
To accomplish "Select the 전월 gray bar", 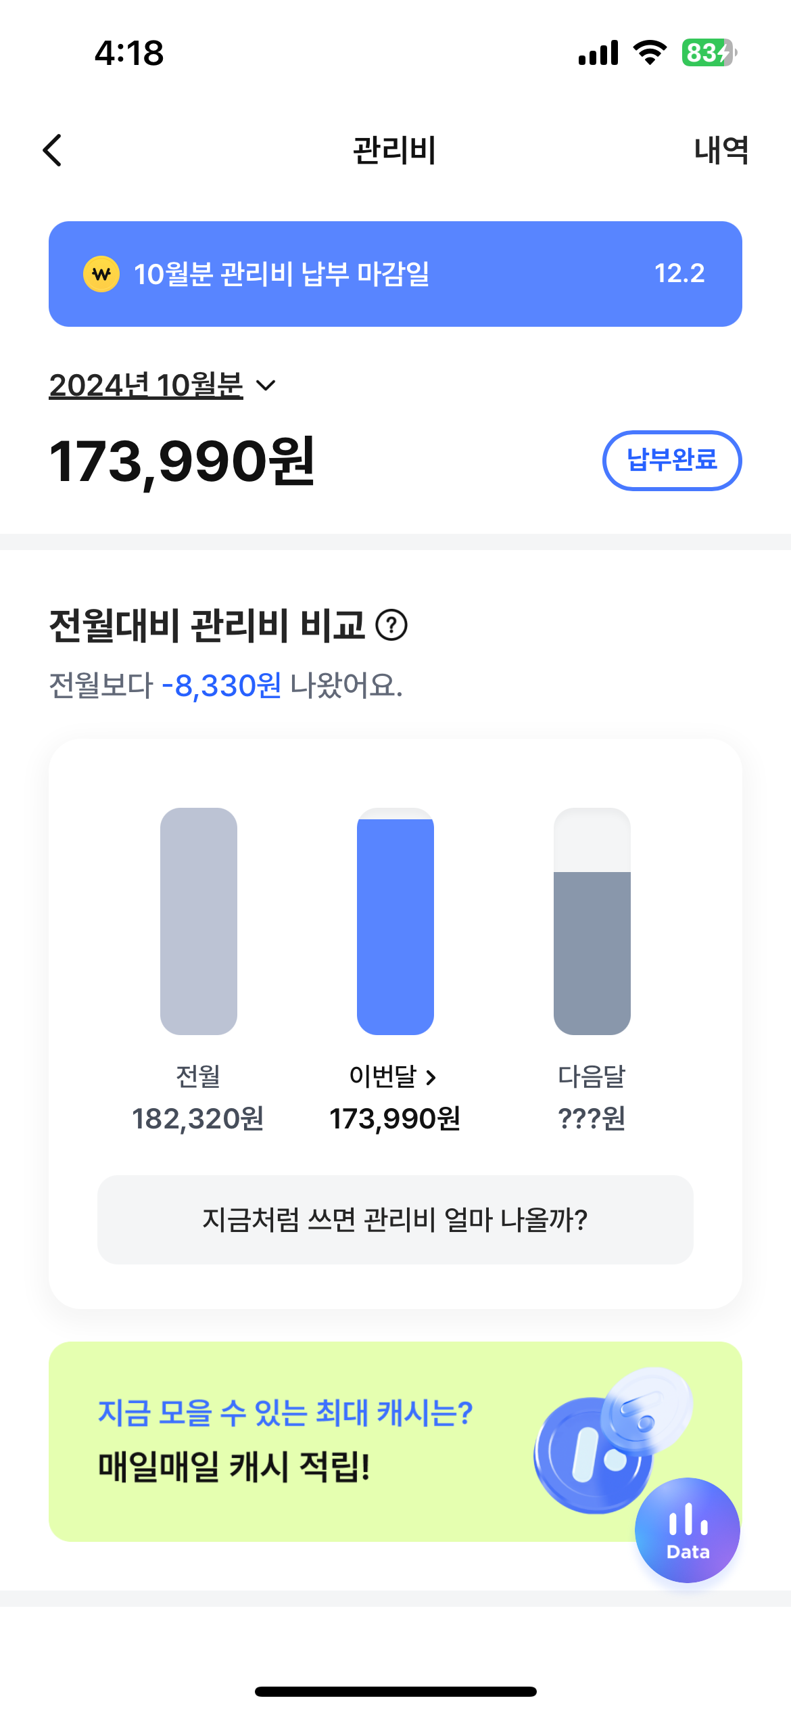I will (199, 921).
